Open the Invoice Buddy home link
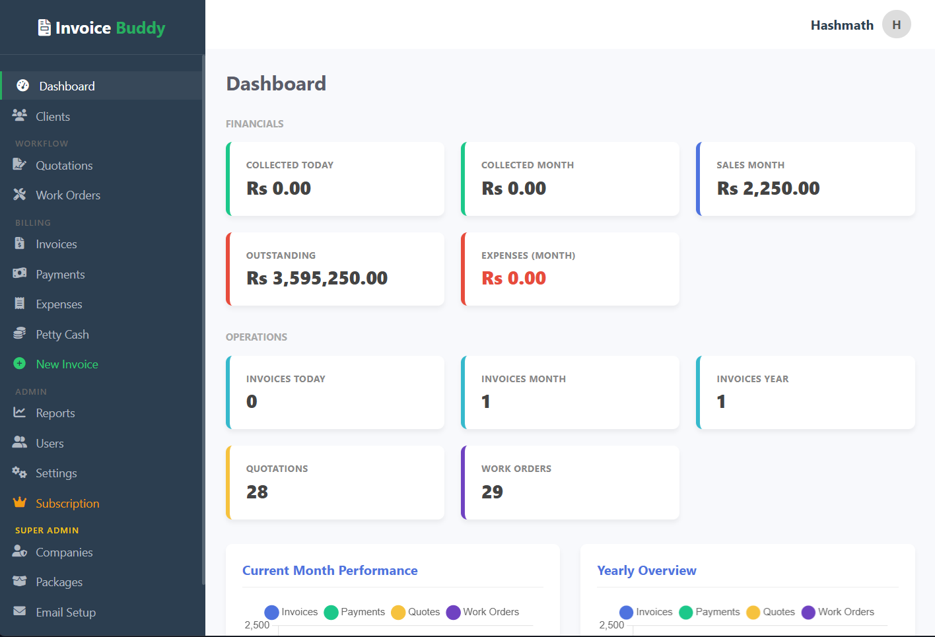The width and height of the screenshot is (935, 637). tap(102, 27)
